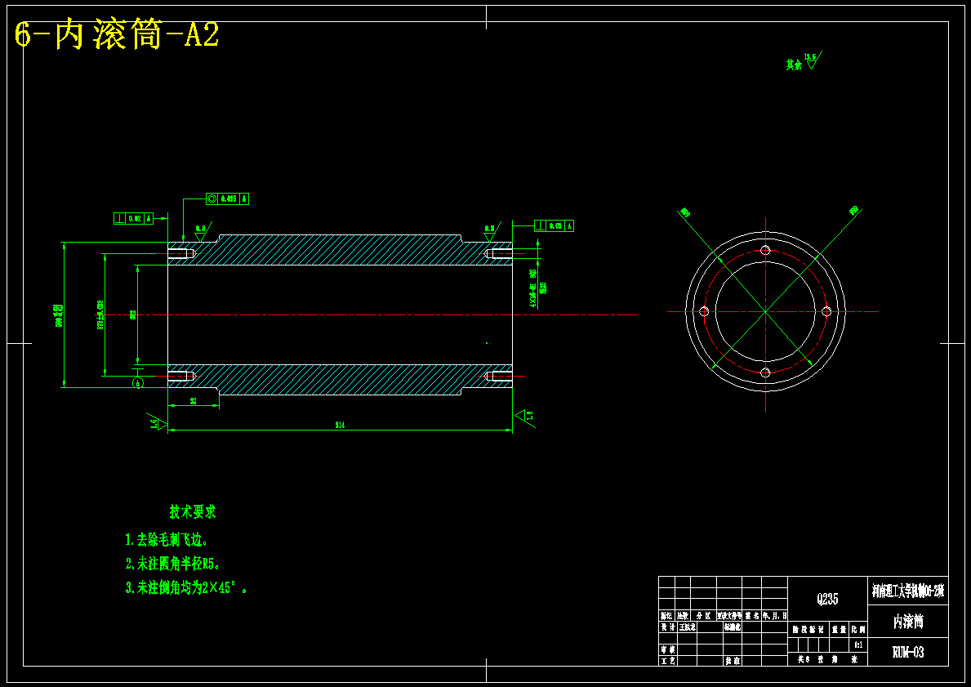Screen dimensions: 971x687
Task: Click the 1:1 scale value
Action: coord(858,645)
